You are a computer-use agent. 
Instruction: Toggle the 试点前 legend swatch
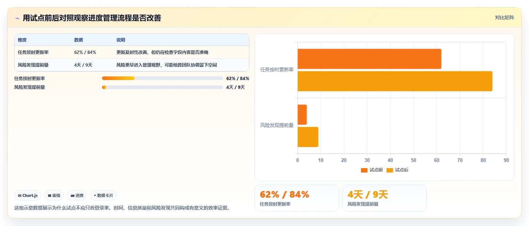364,170
